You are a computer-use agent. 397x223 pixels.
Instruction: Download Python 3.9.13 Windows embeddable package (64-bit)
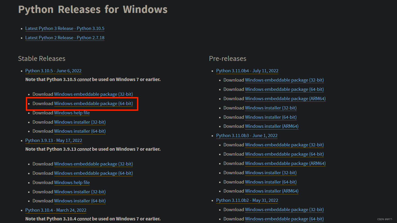(x=93, y=173)
